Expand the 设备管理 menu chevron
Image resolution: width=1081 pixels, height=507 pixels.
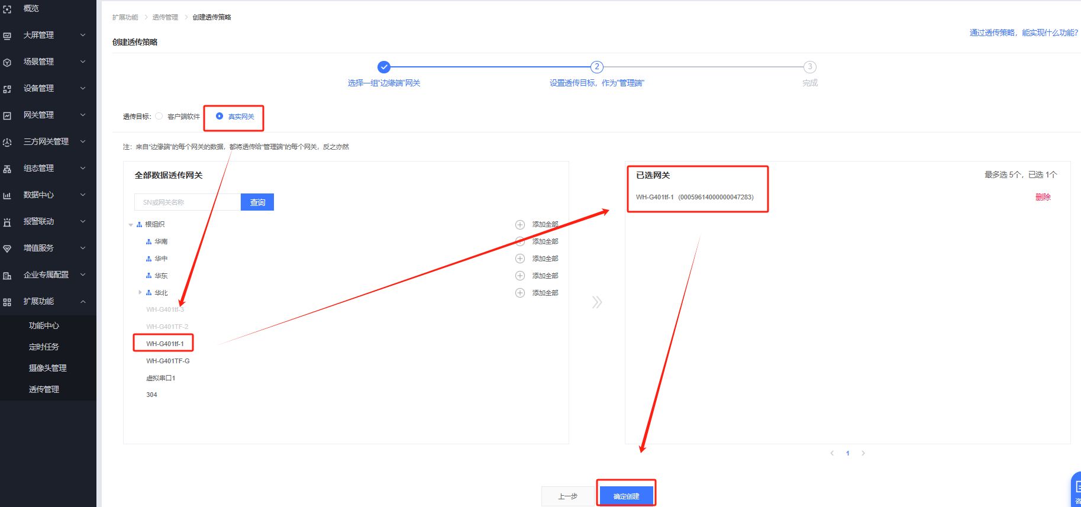pyautogui.click(x=83, y=88)
